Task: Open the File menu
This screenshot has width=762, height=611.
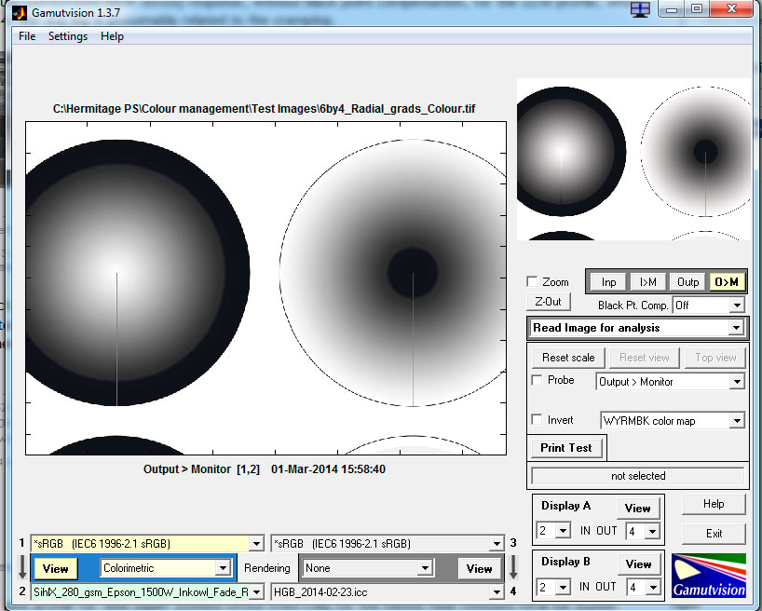Action: [x=27, y=36]
